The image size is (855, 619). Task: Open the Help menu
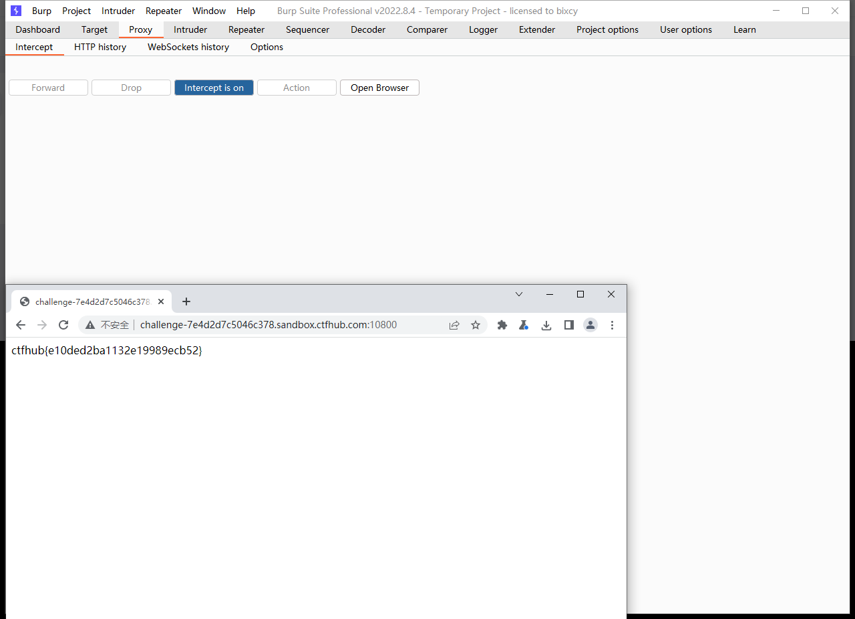point(246,11)
